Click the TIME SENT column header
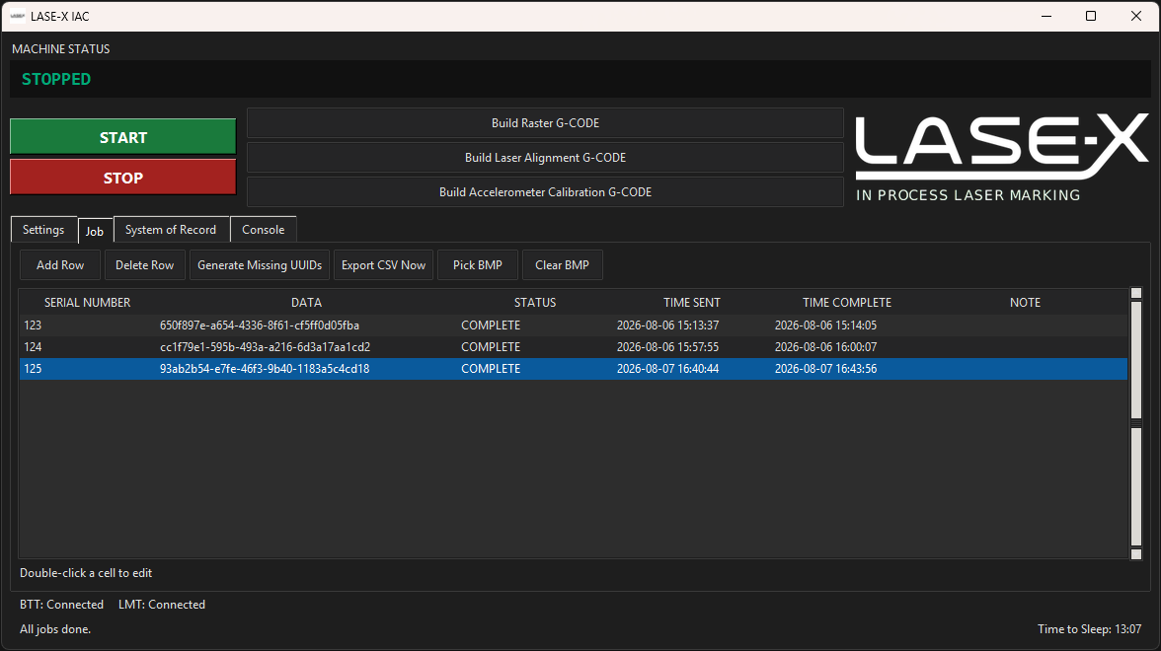The width and height of the screenshot is (1161, 651). (x=691, y=303)
